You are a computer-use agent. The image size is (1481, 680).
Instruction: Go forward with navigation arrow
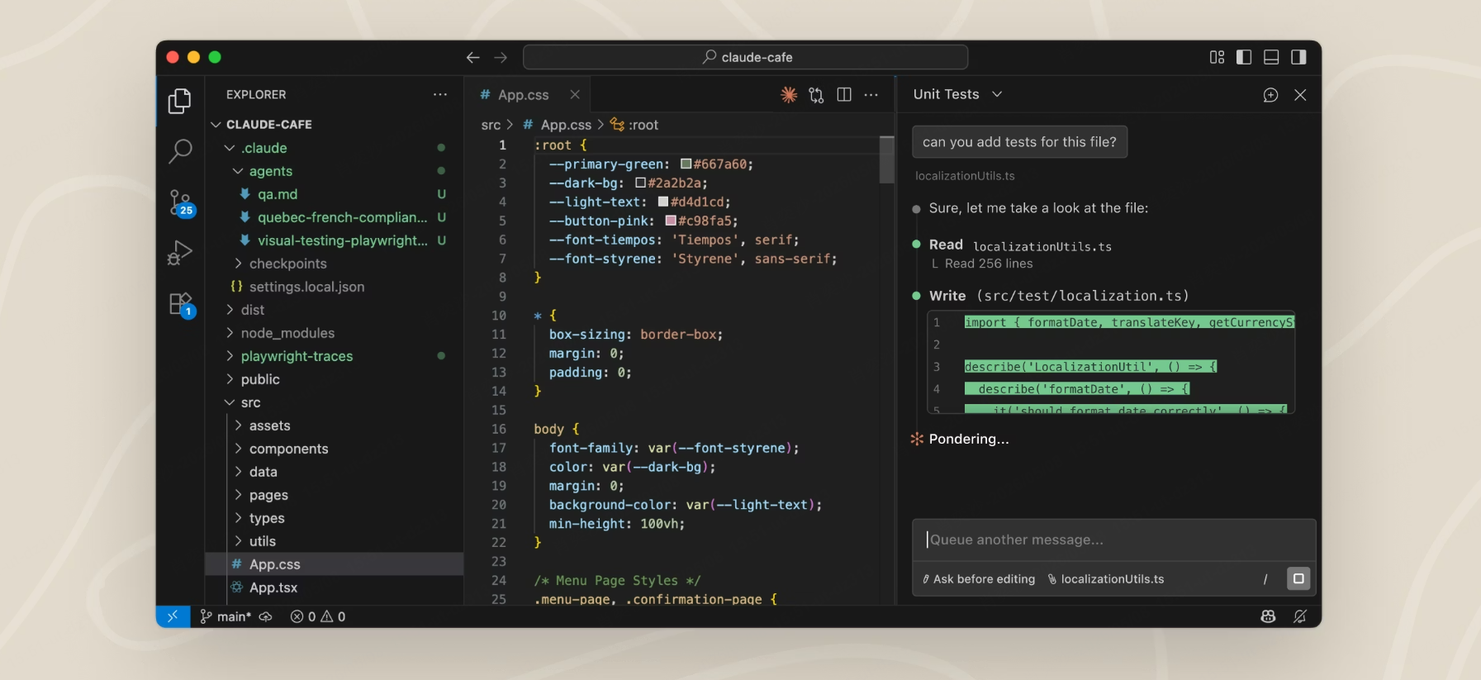pos(501,57)
